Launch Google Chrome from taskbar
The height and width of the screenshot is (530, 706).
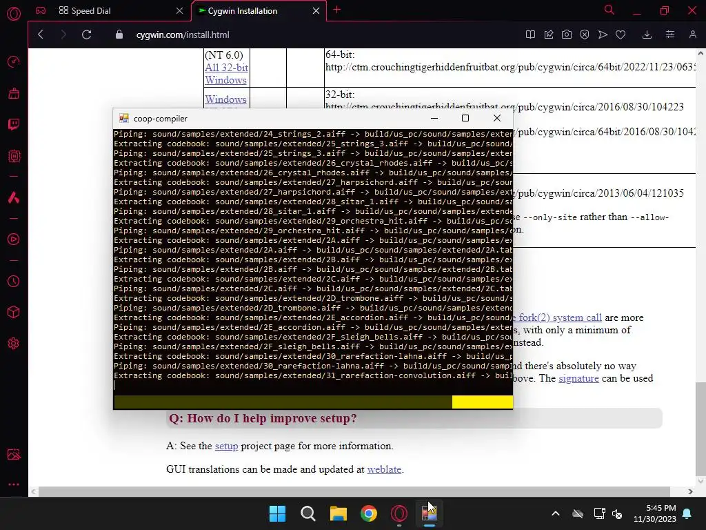[369, 513]
